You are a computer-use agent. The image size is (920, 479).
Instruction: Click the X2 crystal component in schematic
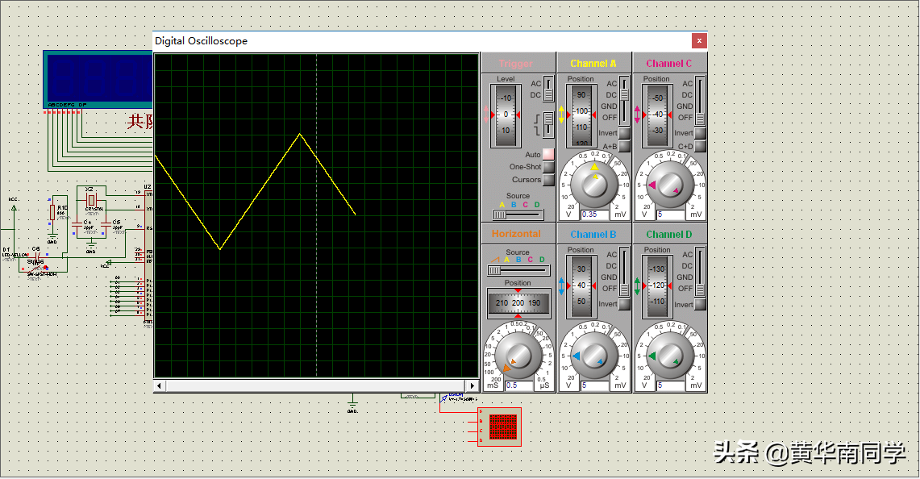coord(91,199)
